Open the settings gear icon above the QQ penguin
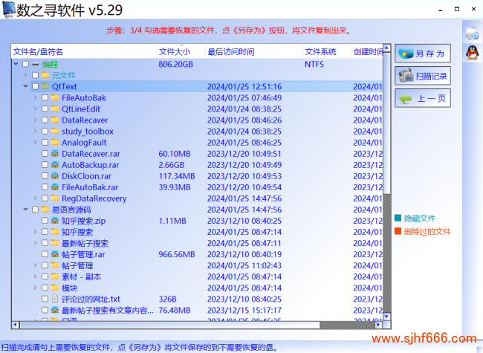This screenshot has width=483, height=353. (x=472, y=33)
